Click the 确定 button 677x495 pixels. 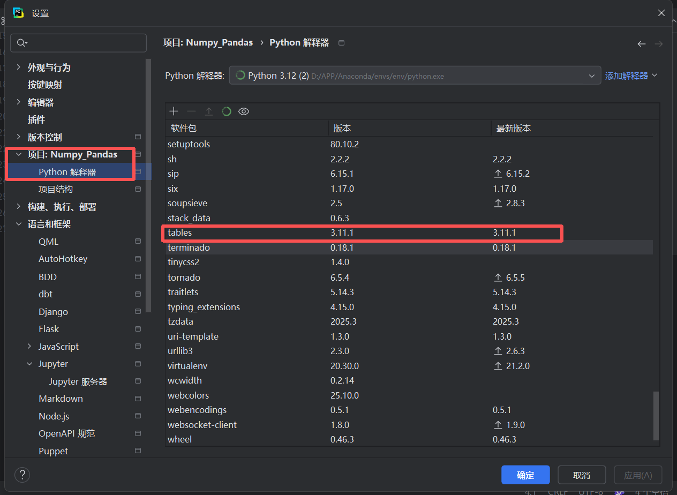(525, 475)
